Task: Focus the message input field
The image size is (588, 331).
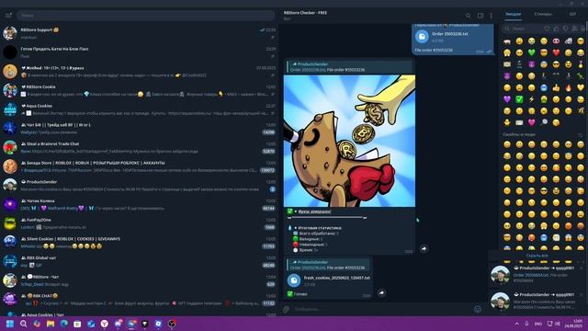Action: pos(382,309)
